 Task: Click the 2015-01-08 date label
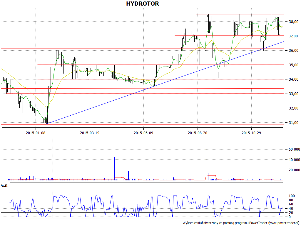pos(36,133)
